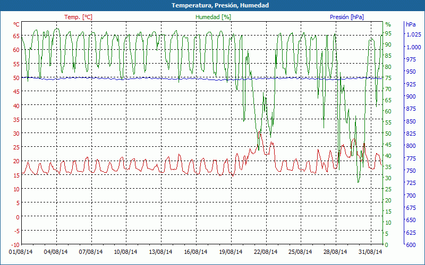Image resolution: width=425 pixels, height=265 pixels.
Task: Select the 31/08/14 date label
Action: tap(370, 252)
